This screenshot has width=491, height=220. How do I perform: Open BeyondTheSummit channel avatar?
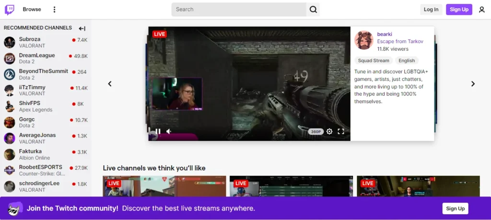(x=10, y=74)
